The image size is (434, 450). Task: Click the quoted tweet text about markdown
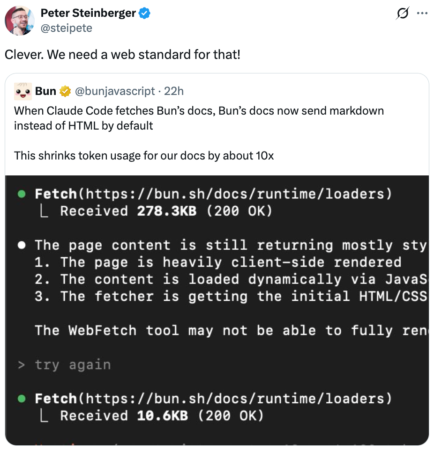(x=199, y=118)
